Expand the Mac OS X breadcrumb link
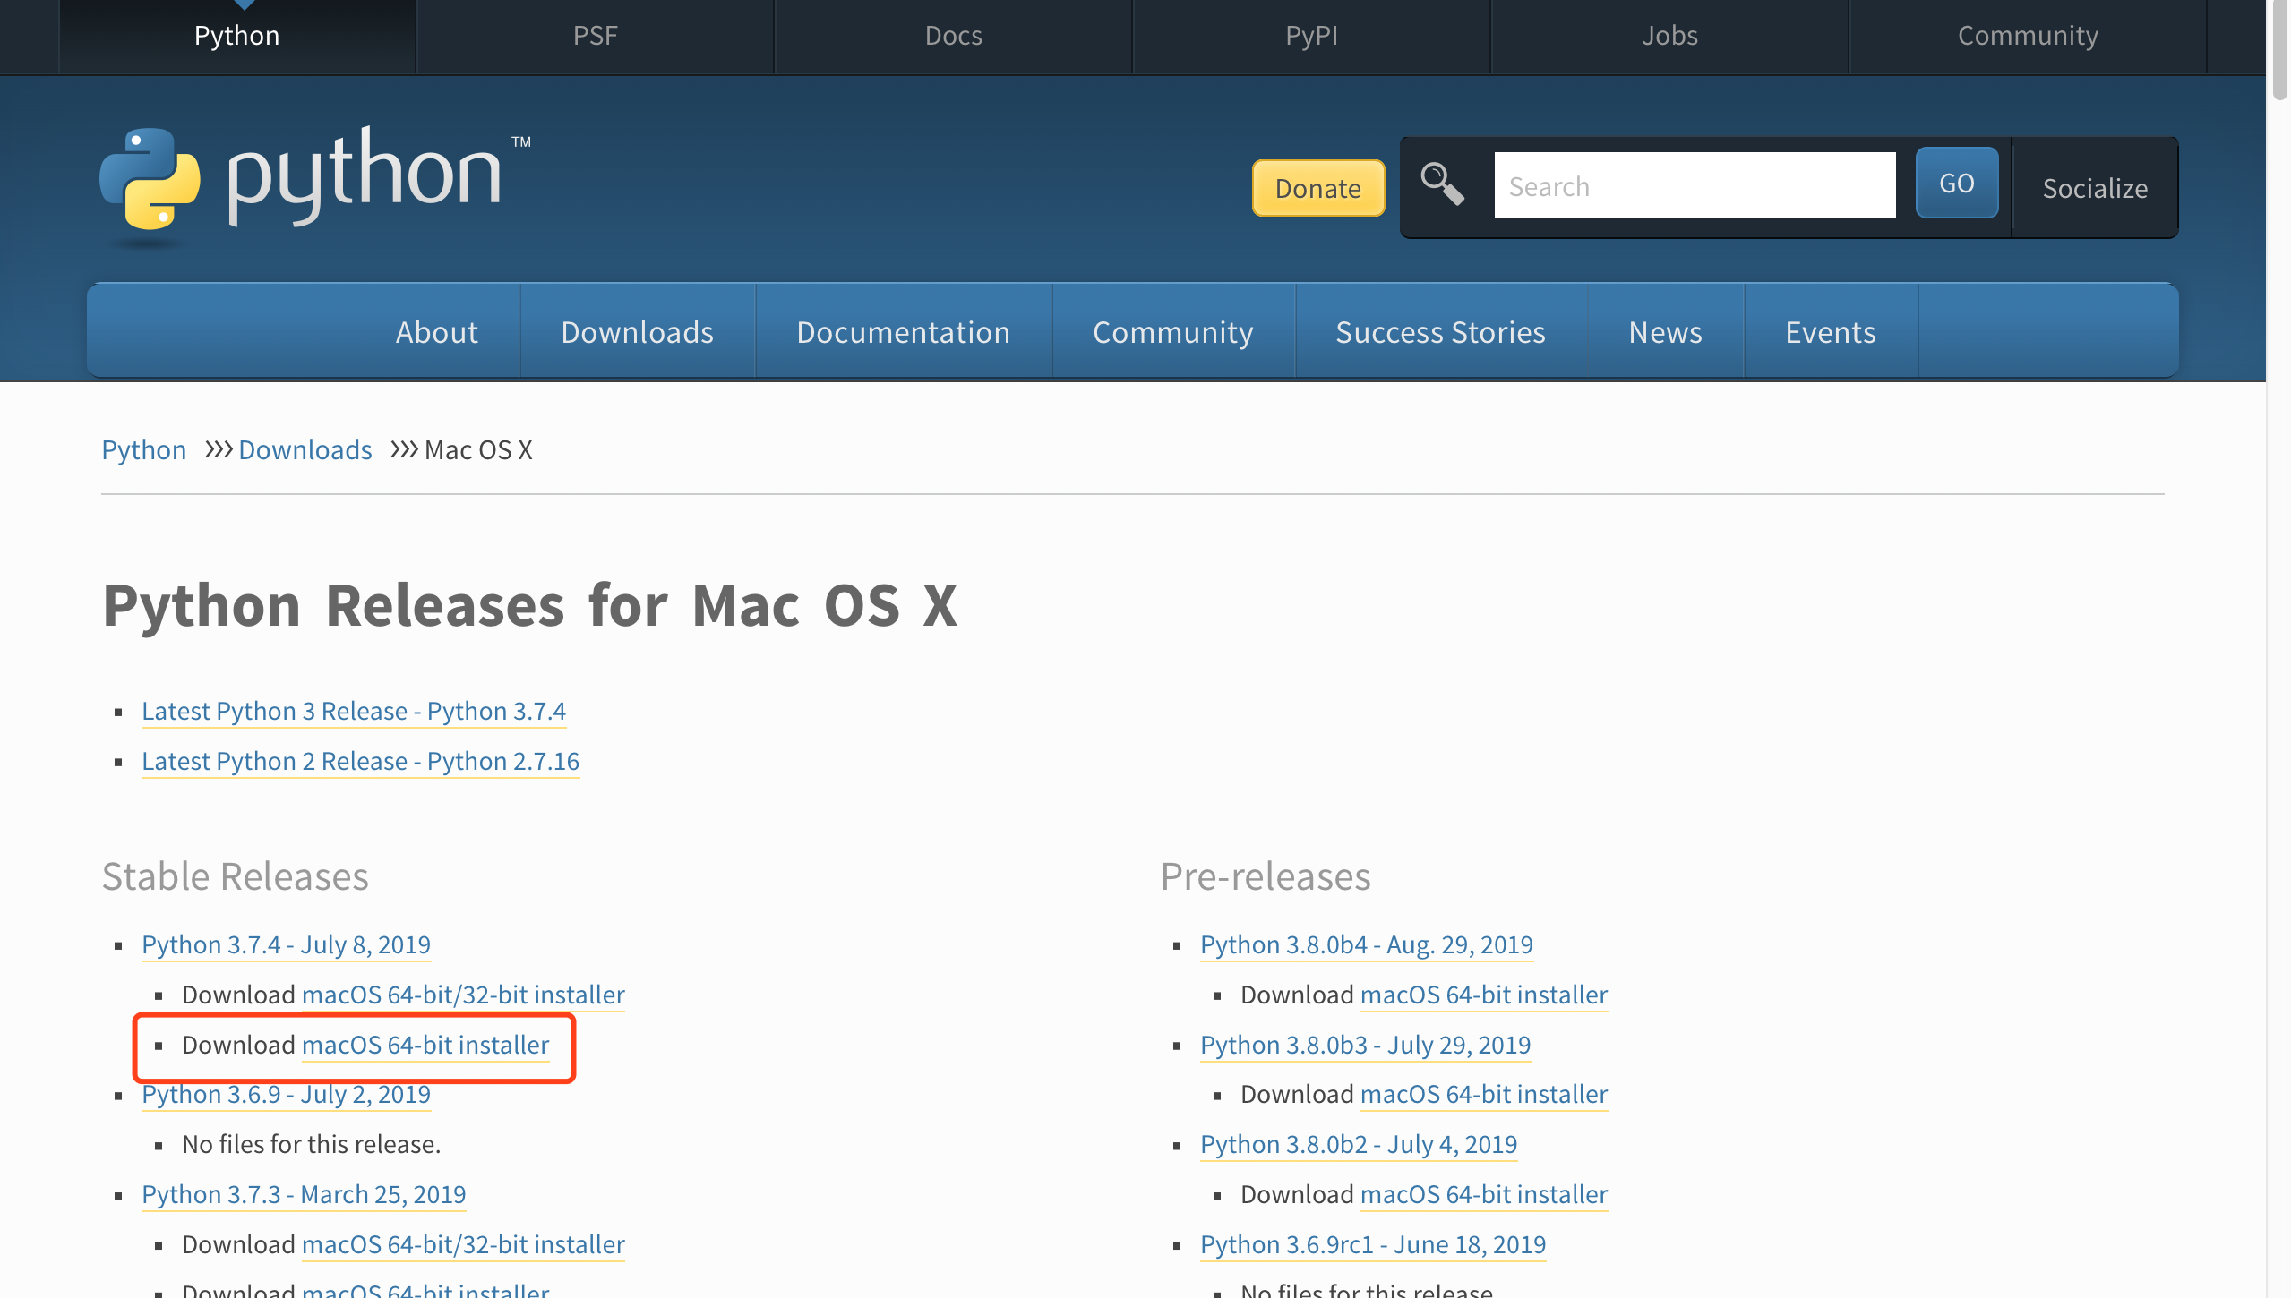The image size is (2291, 1298). tap(478, 450)
